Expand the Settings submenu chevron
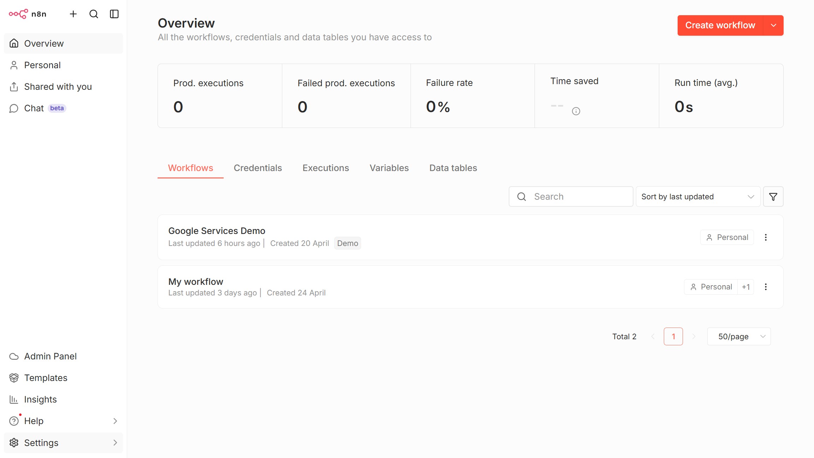 [115, 442]
